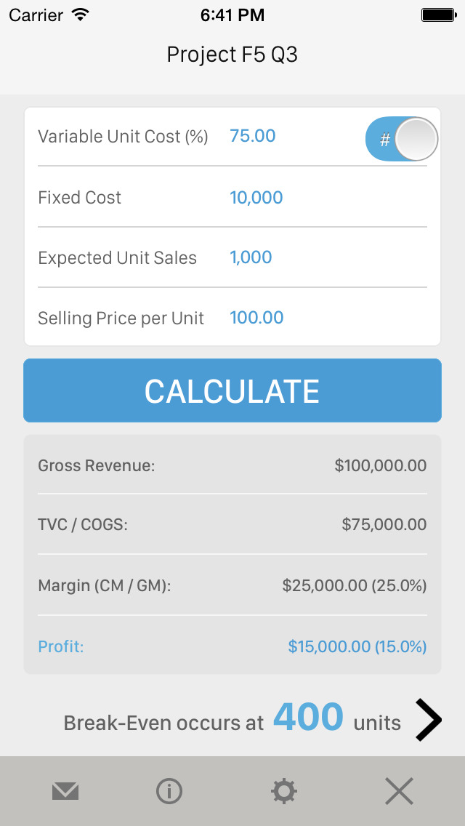Tap the Project F5 Q3 title
This screenshot has width=465, height=826.
232,55
